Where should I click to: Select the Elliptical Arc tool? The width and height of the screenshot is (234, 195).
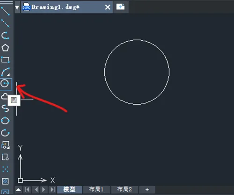tap(5, 133)
